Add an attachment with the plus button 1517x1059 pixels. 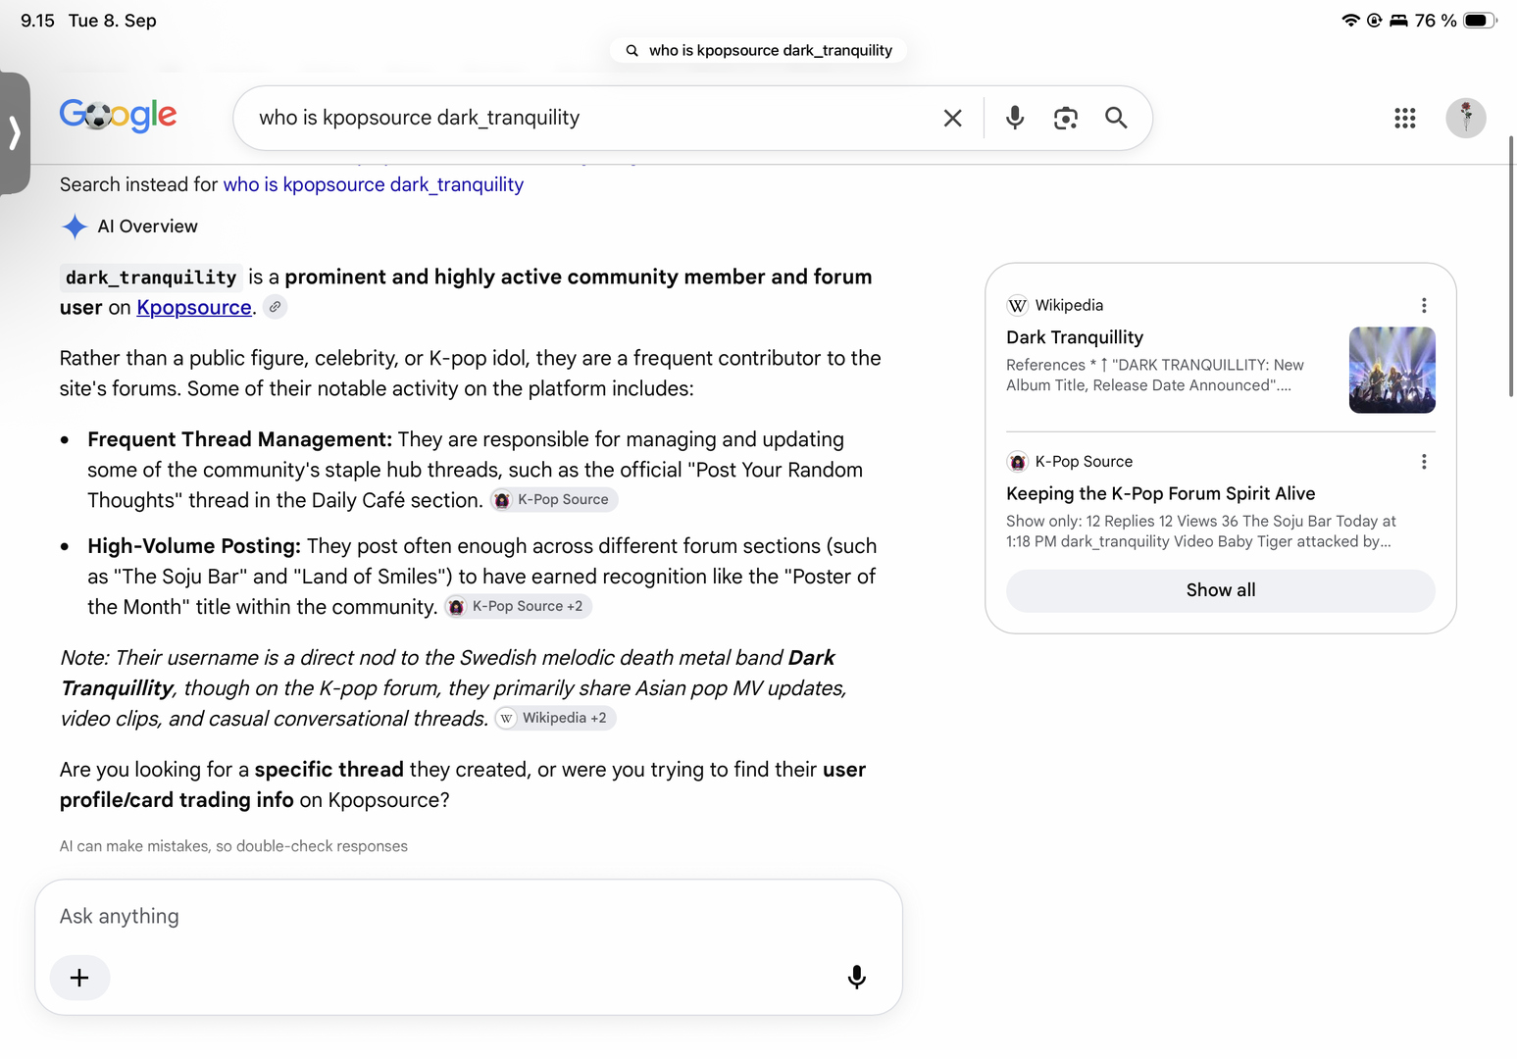[x=79, y=978]
